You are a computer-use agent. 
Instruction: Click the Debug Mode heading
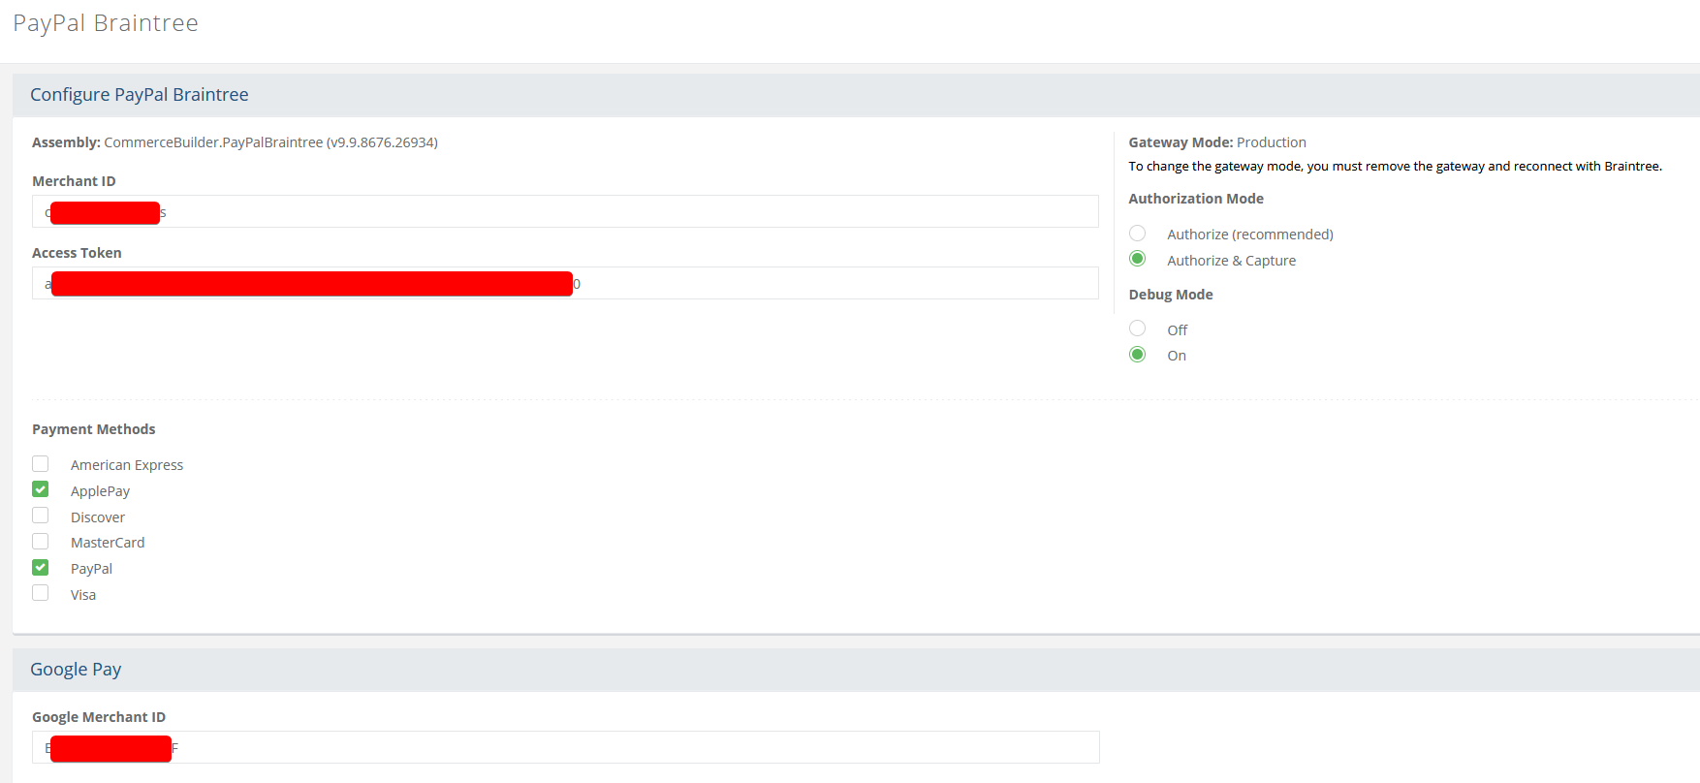[x=1171, y=295]
